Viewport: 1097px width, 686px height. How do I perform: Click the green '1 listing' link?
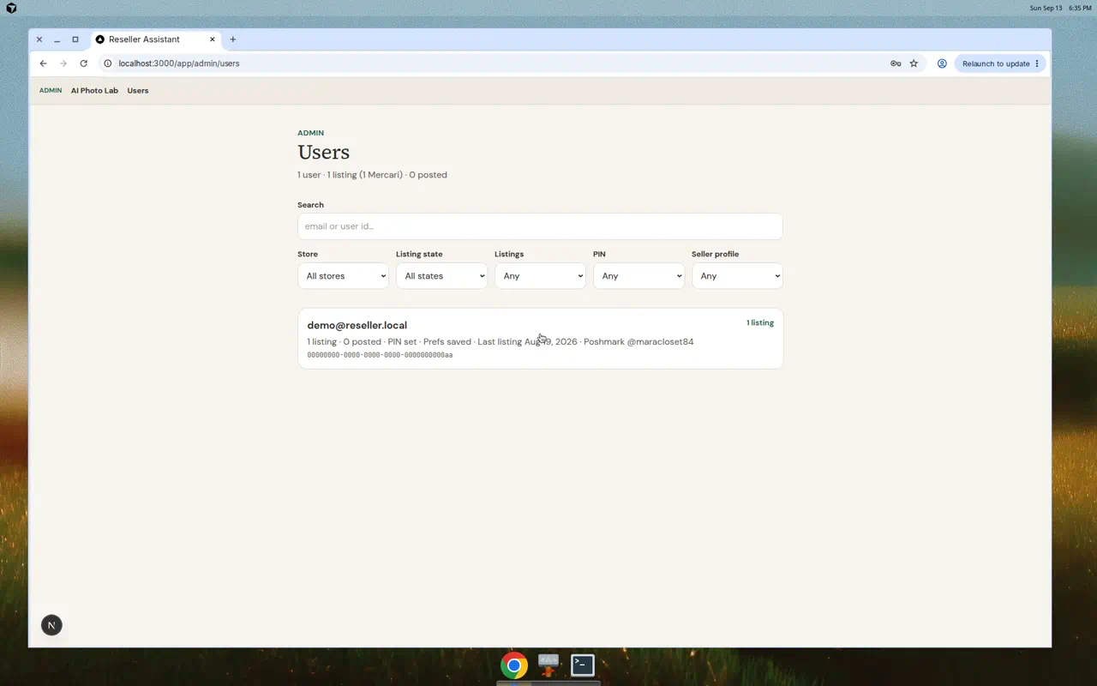[x=760, y=323]
